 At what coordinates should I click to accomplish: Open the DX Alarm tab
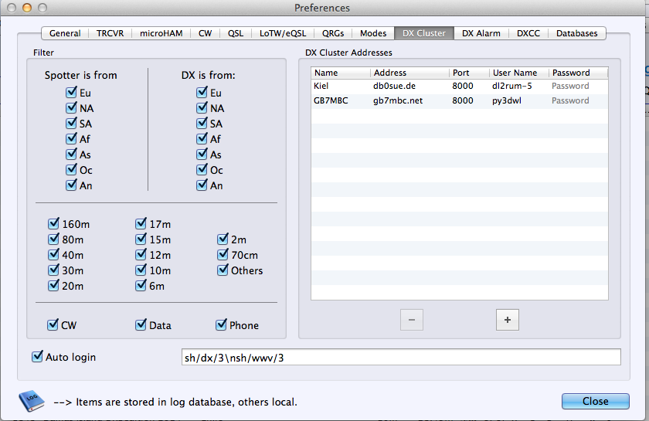pyautogui.click(x=481, y=33)
